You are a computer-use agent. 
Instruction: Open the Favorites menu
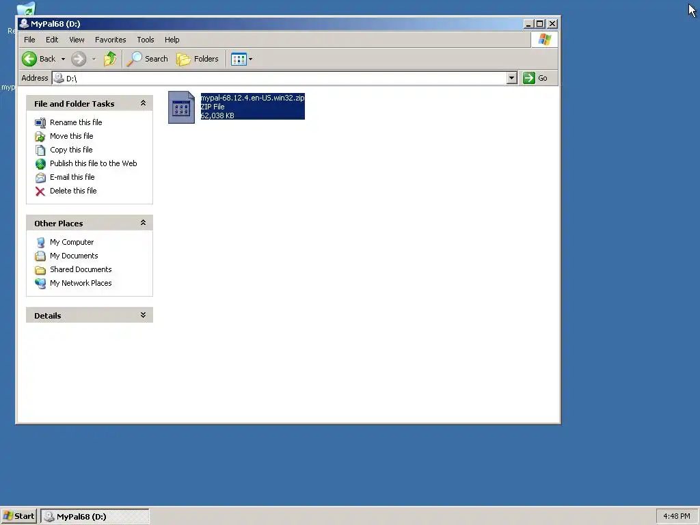[x=110, y=40]
